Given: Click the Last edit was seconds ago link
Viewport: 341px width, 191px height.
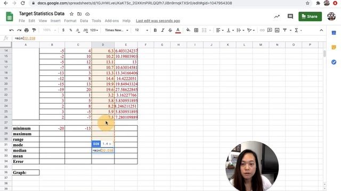Looking at the screenshot, I should (158, 21).
